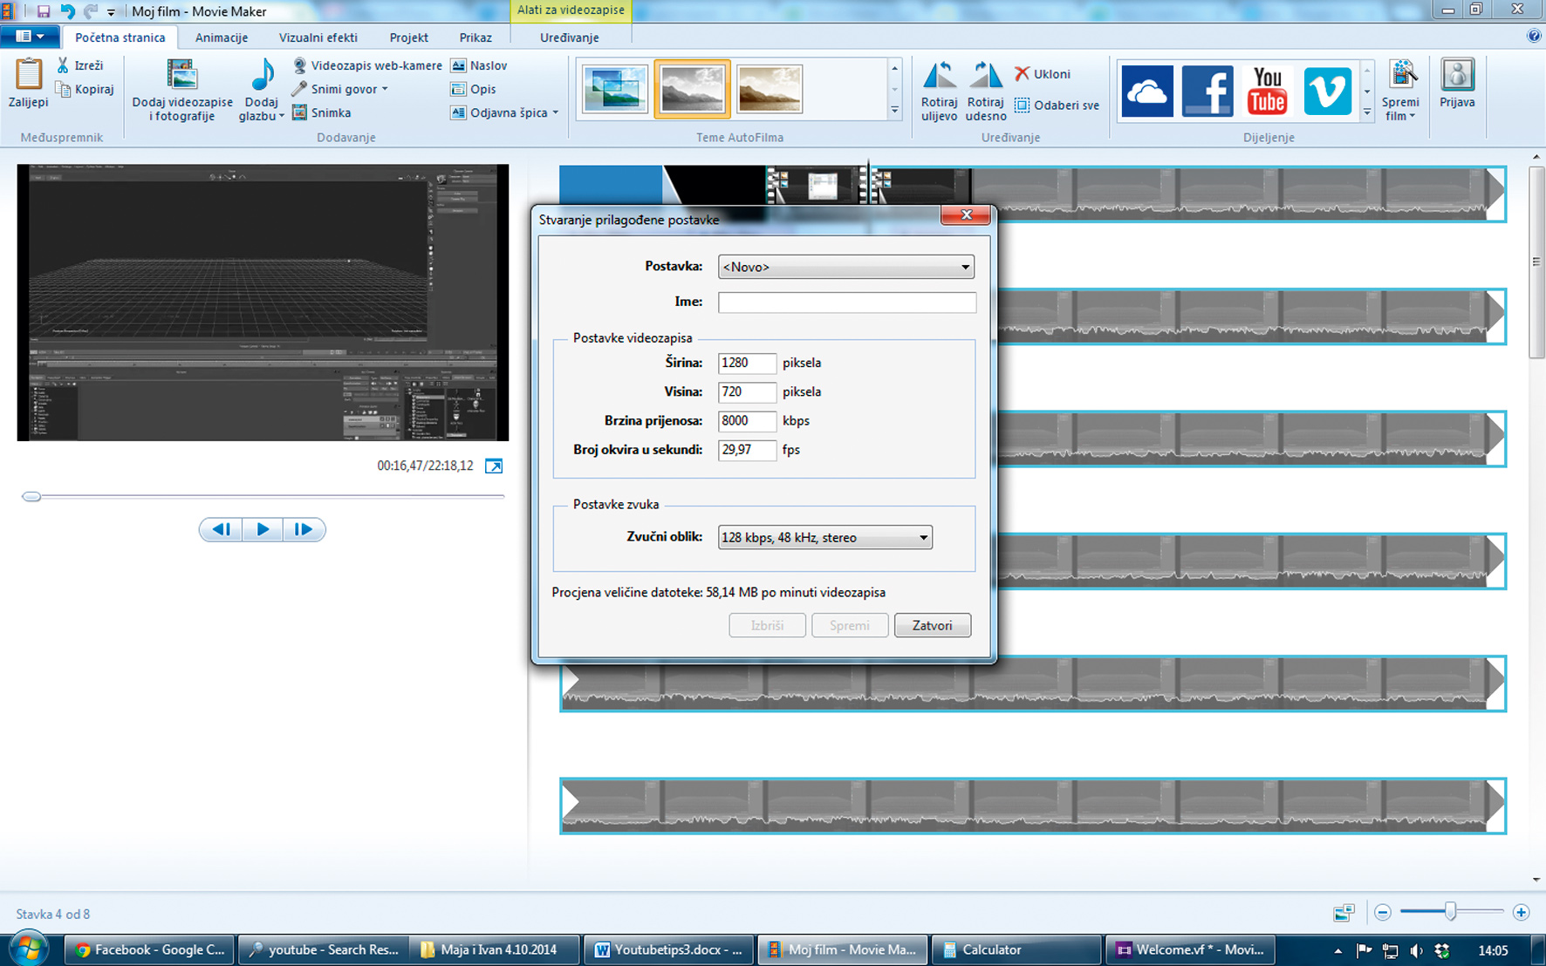Click Ukloni in the ribbon
Image resolution: width=1546 pixels, height=966 pixels.
1043,74
